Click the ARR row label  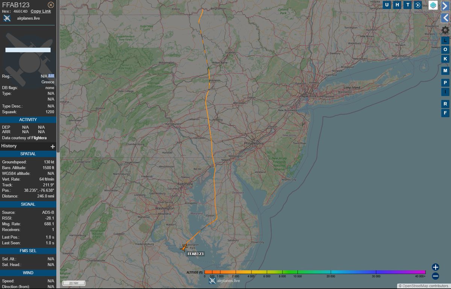click(6, 132)
